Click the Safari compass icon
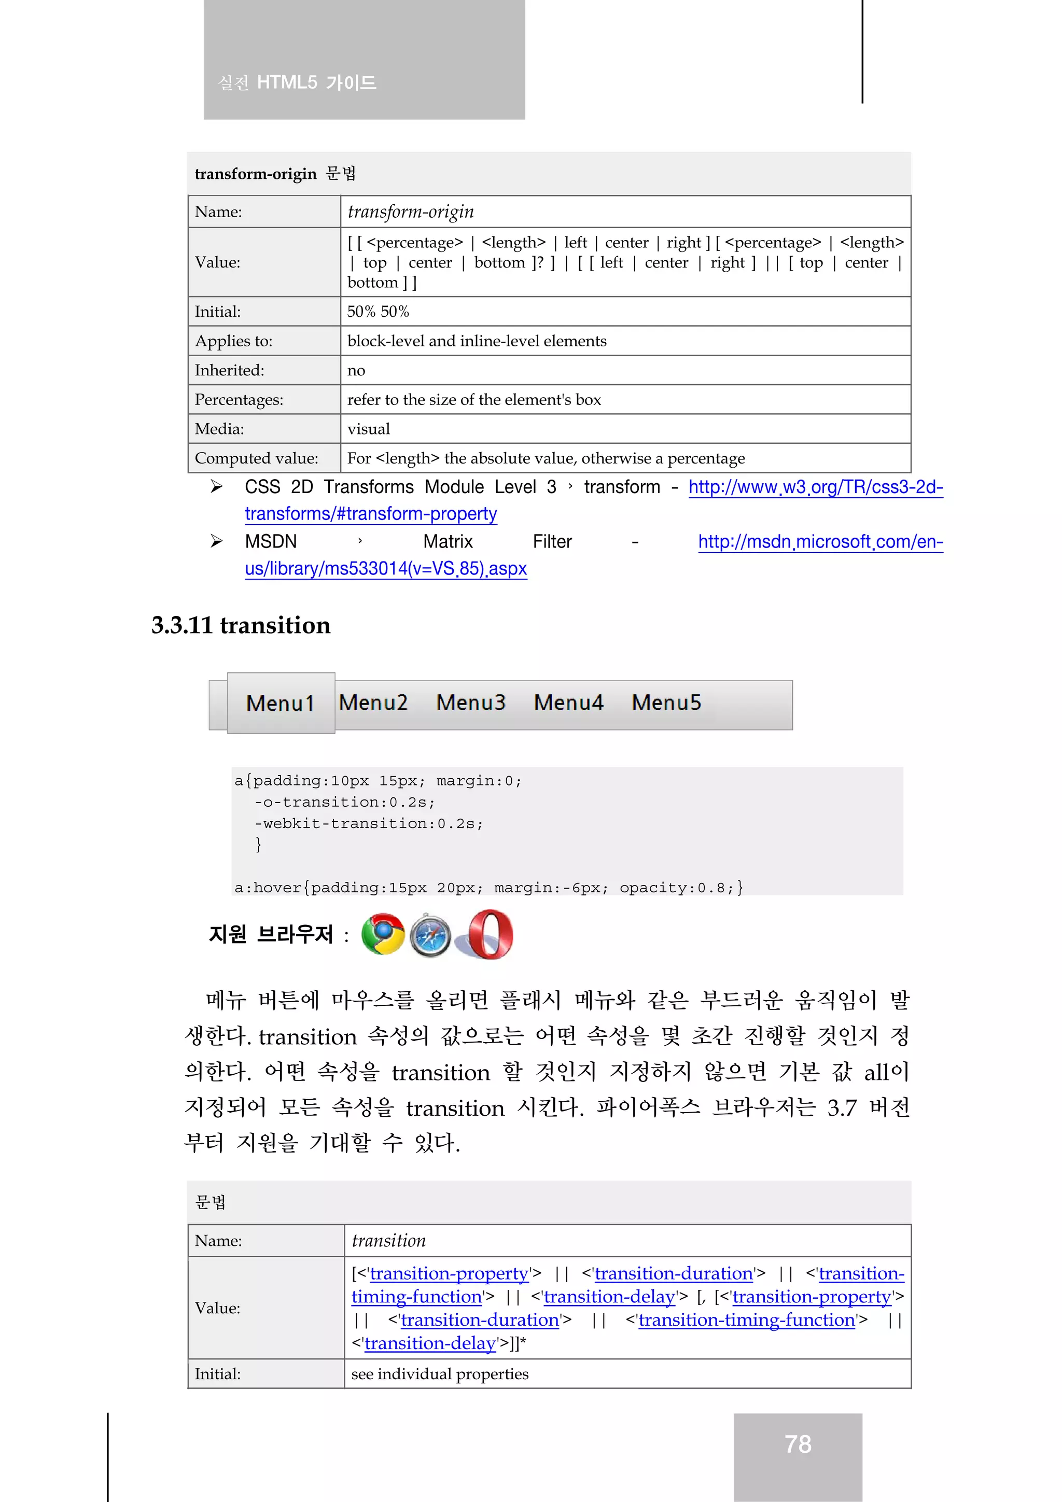This screenshot has height=1502, width=1062. point(430,935)
